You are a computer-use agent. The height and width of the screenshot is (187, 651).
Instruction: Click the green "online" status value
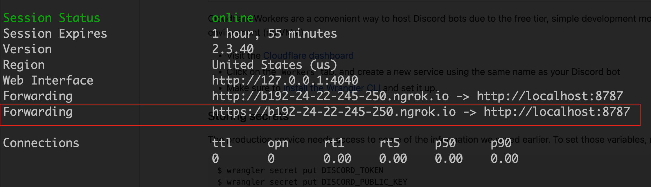point(233,18)
